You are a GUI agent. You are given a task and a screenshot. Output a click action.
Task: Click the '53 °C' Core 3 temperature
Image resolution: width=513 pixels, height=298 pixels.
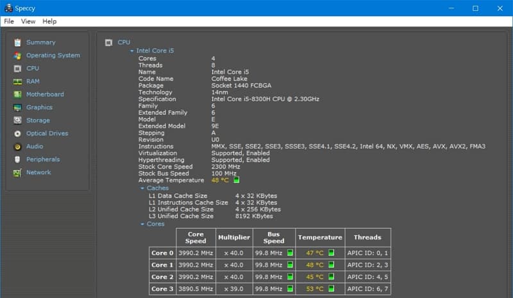click(315, 289)
